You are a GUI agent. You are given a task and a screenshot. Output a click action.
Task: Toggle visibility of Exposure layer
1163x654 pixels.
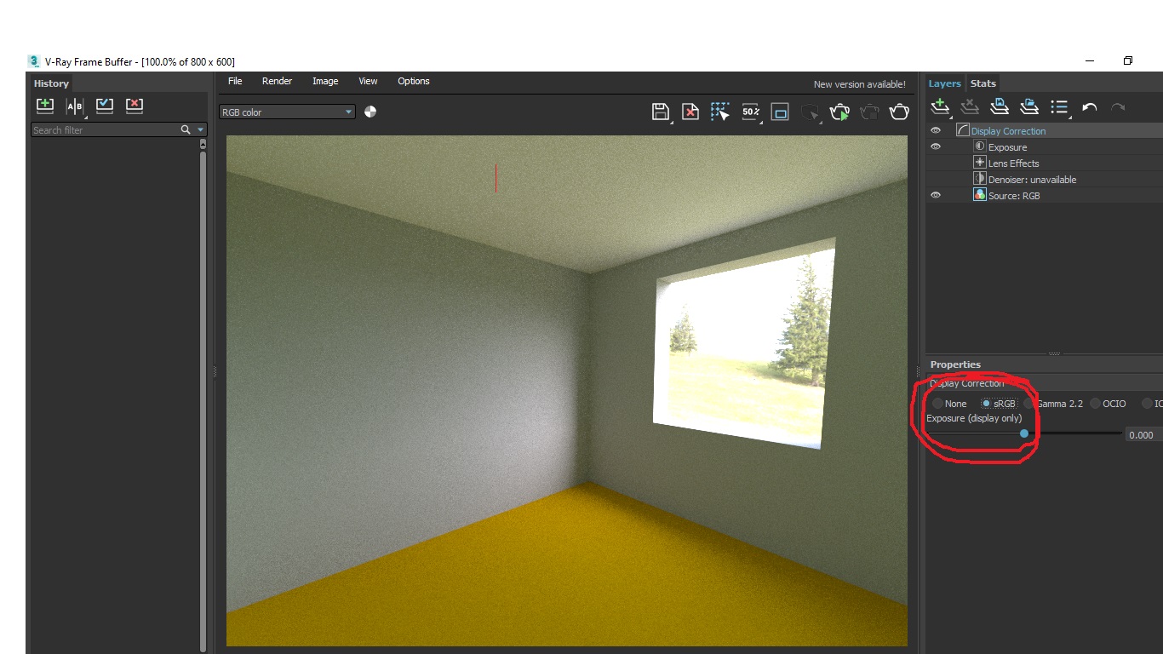[936, 146]
